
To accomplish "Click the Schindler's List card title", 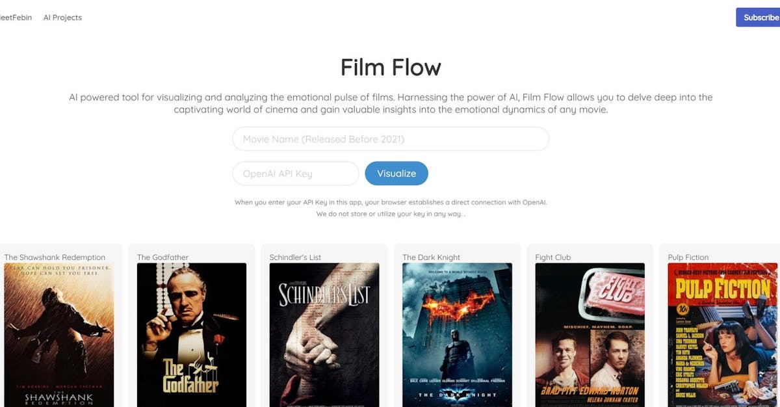I will (295, 257).
